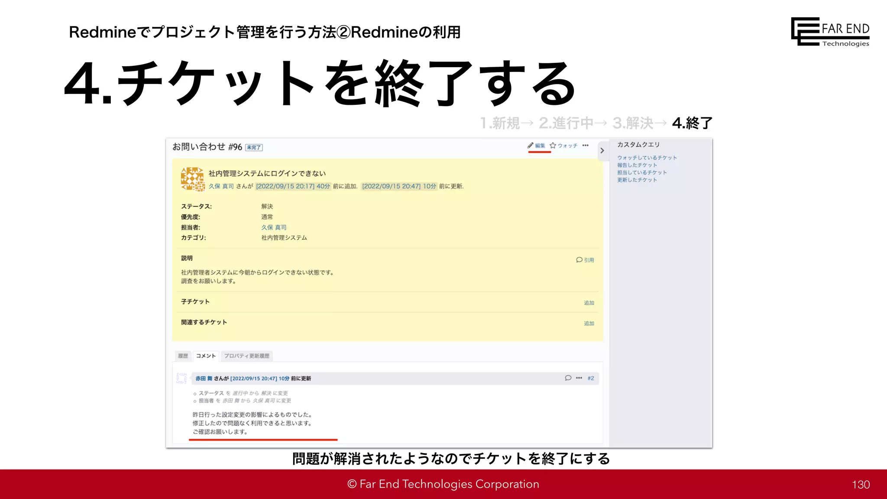Switch to the プロパティ更新履歴 tab

coord(246,356)
